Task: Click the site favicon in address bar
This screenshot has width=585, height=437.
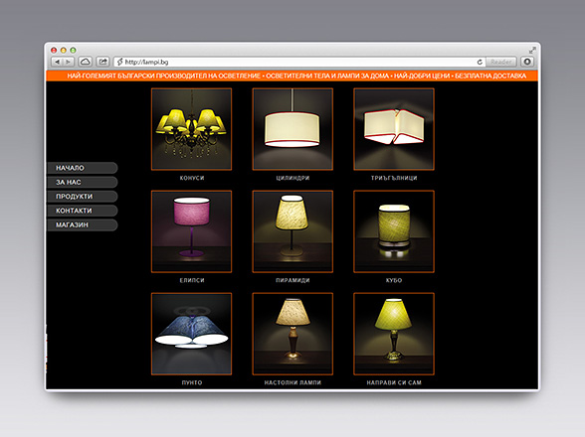Action: 119,62
